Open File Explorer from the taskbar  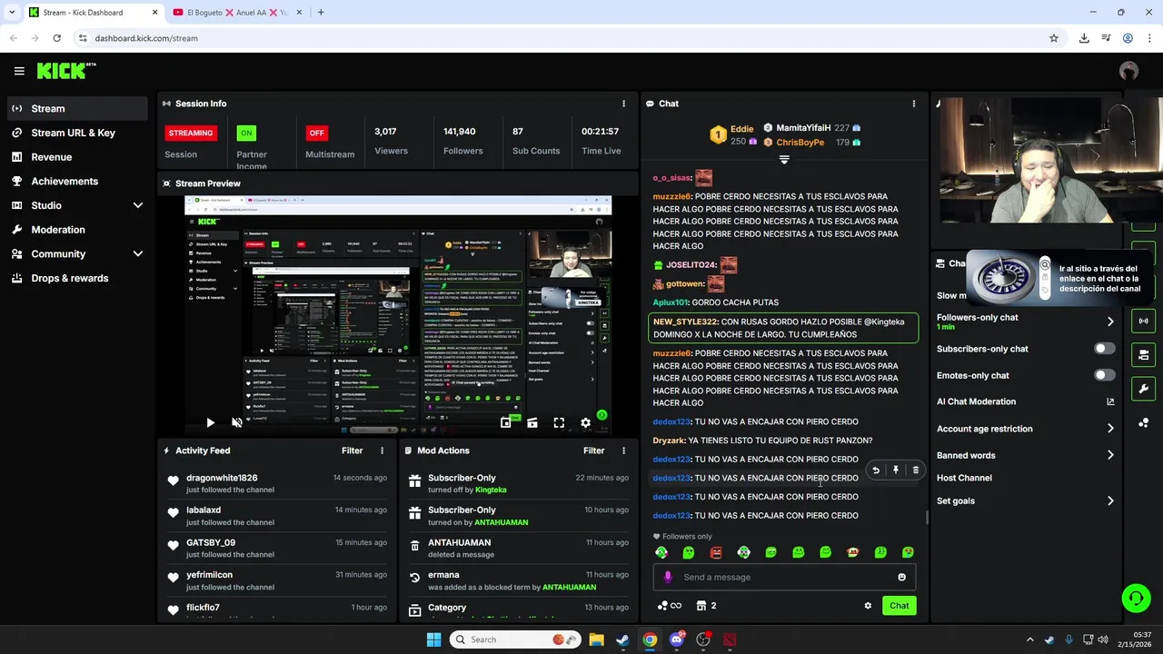coord(596,639)
